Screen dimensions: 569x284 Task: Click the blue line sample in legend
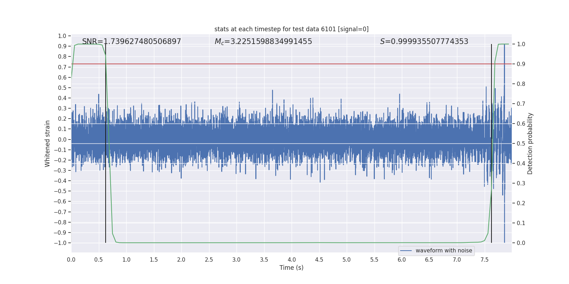[406, 251]
